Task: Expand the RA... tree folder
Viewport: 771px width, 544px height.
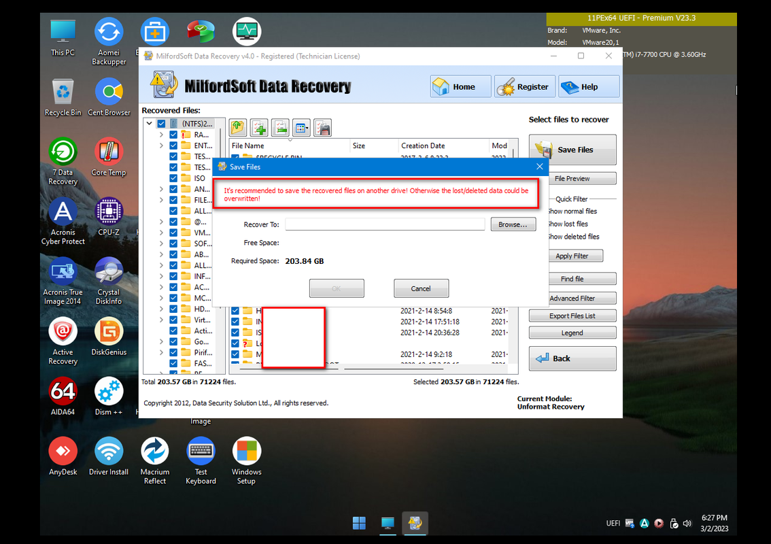Action: pyautogui.click(x=161, y=134)
